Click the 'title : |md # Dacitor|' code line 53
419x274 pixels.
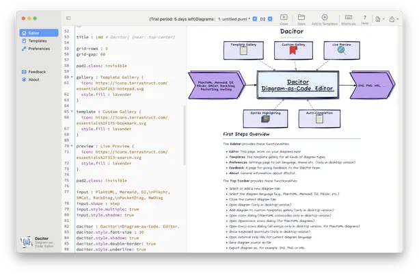pyautogui.click(x=126, y=37)
